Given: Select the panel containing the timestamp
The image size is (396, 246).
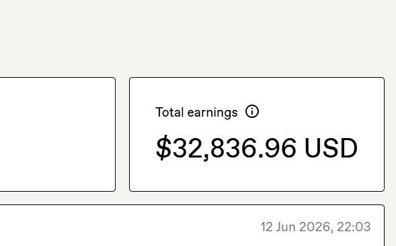Looking at the screenshot, I should pos(192,225).
